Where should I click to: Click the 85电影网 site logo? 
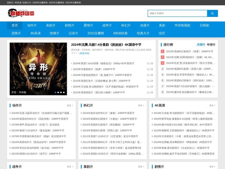(x=21, y=14)
